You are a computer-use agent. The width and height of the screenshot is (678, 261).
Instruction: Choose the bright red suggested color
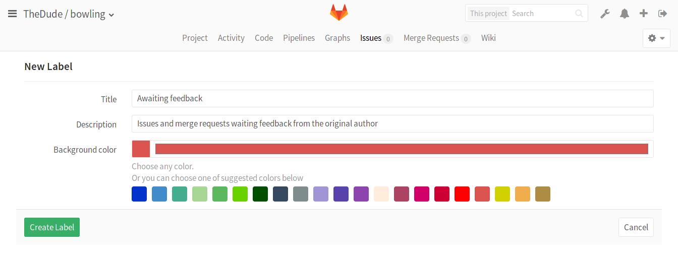[462, 194]
